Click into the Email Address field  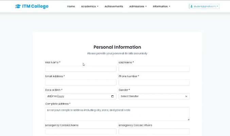click(x=81, y=83)
